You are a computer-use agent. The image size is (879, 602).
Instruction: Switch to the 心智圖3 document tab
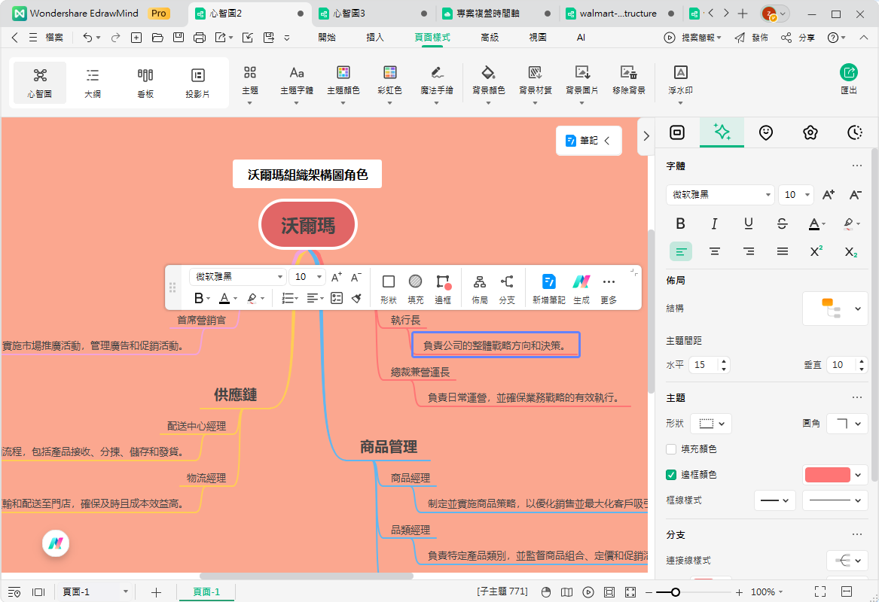[349, 14]
